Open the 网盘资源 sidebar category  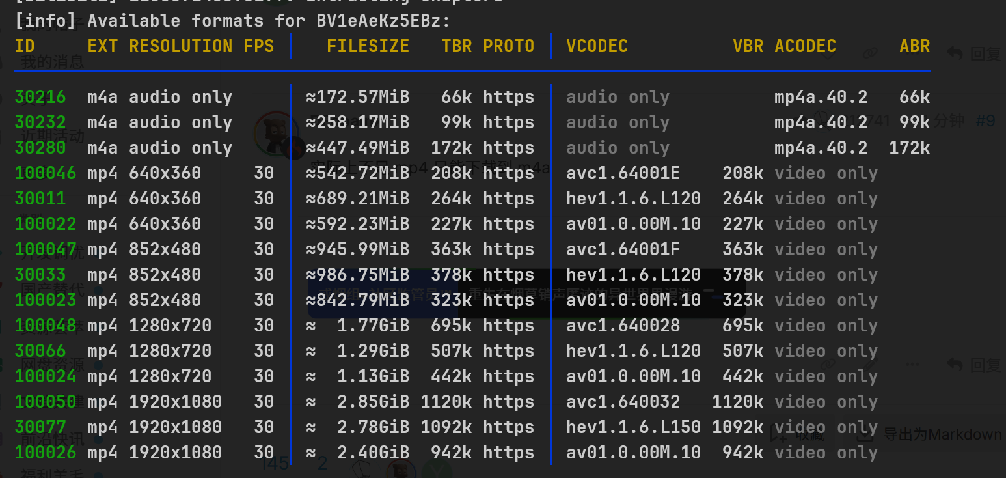click(x=52, y=364)
